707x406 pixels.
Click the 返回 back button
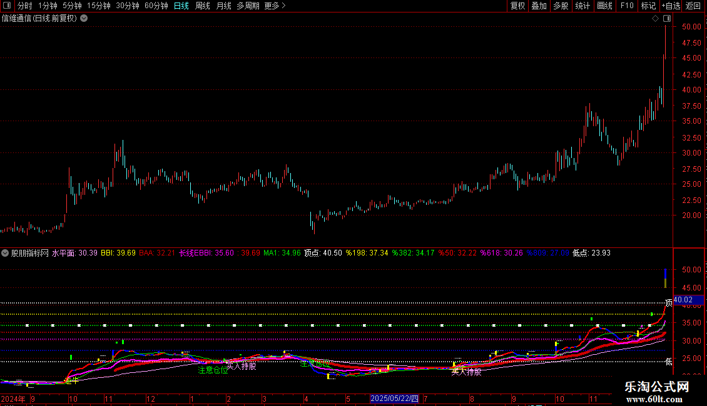(693, 6)
